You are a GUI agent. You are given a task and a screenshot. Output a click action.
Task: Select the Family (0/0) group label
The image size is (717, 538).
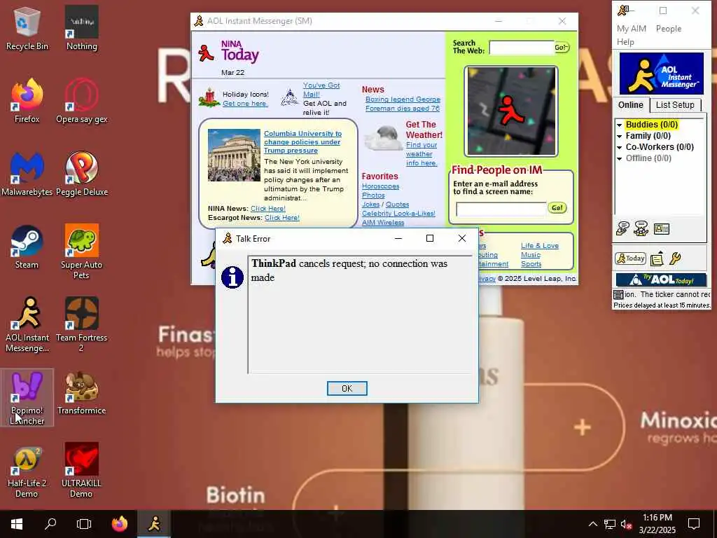pyautogui.click(x=648, y=136)
